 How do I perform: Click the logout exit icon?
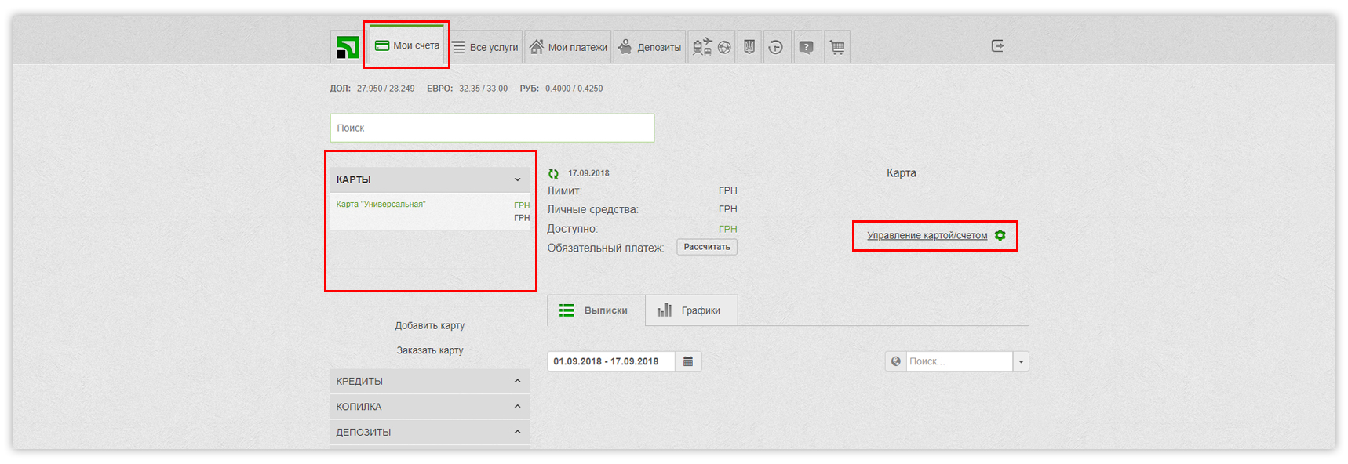point(997,46)
